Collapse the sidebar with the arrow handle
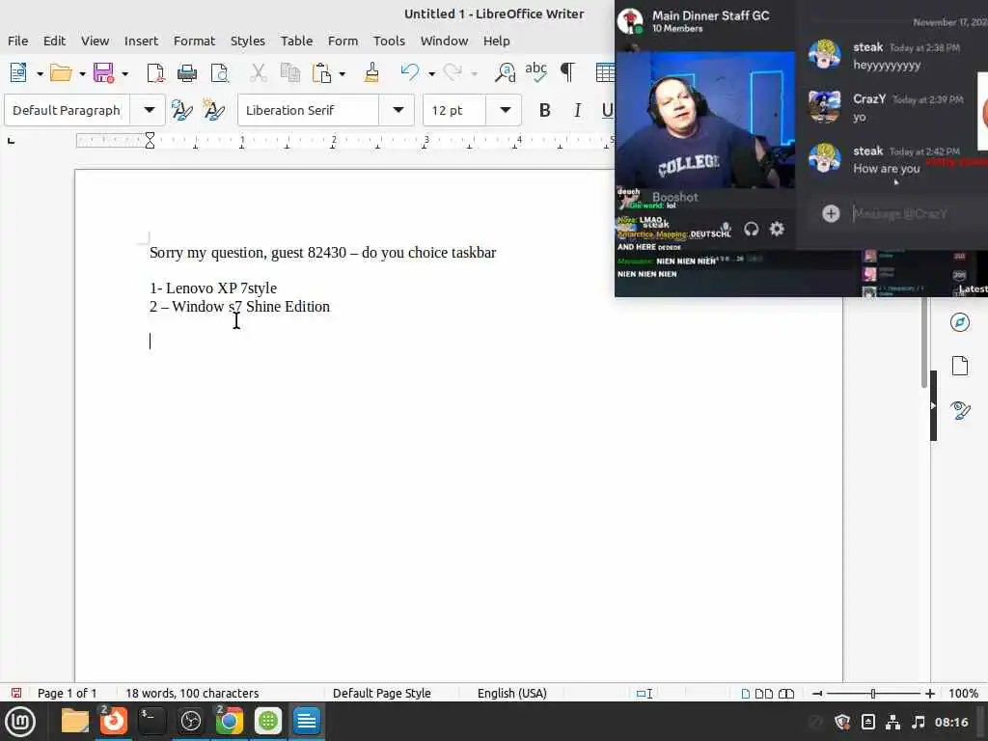This screenshot has height=741, width=988. pos(933,406)
